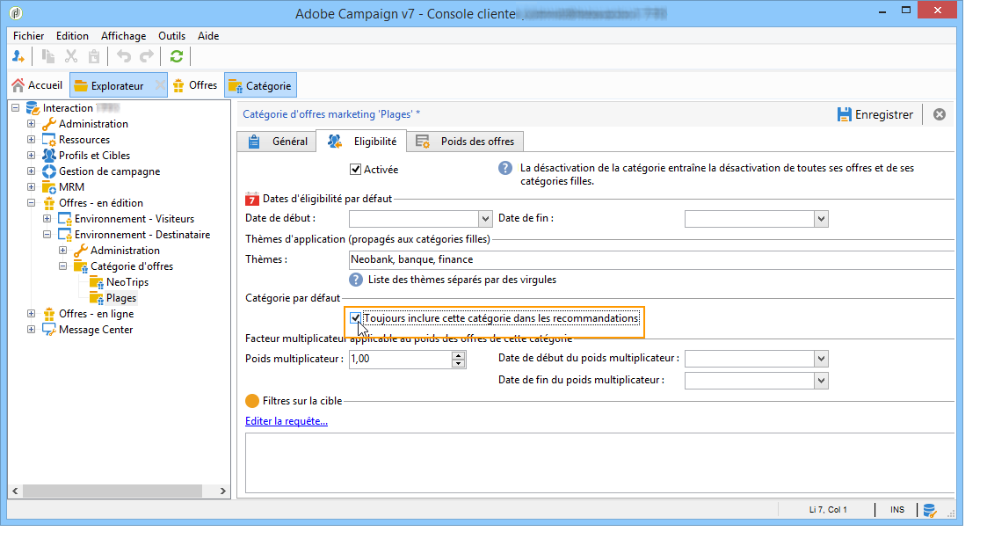Image resolution: width=987 pixels, height=546 pixels.
Task: Click the wrench icon next to top-level Administration
Action: (x=49, y=124)
